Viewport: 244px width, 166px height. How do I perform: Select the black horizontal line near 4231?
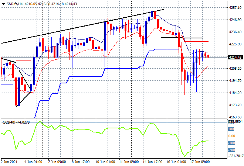(x=182, y=38)
